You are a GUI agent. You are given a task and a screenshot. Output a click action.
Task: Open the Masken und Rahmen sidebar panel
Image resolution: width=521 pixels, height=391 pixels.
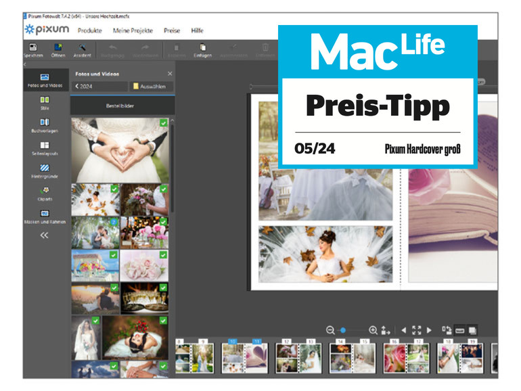(x=45, y=216)
